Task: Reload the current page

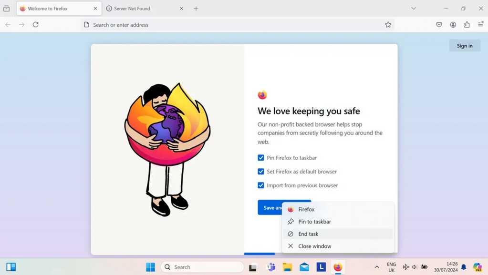Action: pos(36,24)
